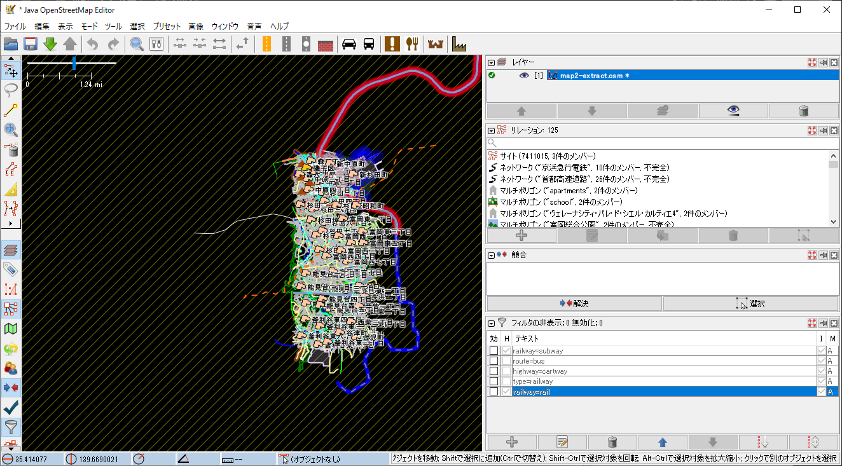Collapse the リレーション panel
Image resolution: width=842 pixels, height=466 pixels.
point(492,130)
